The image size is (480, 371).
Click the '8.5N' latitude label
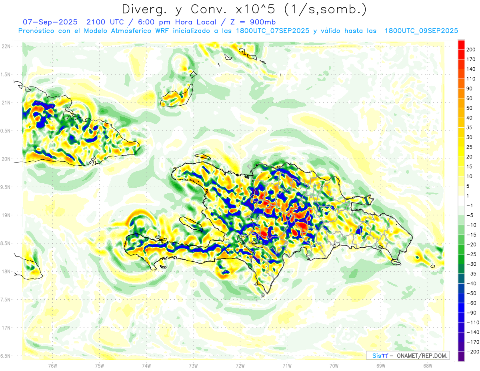5,243
